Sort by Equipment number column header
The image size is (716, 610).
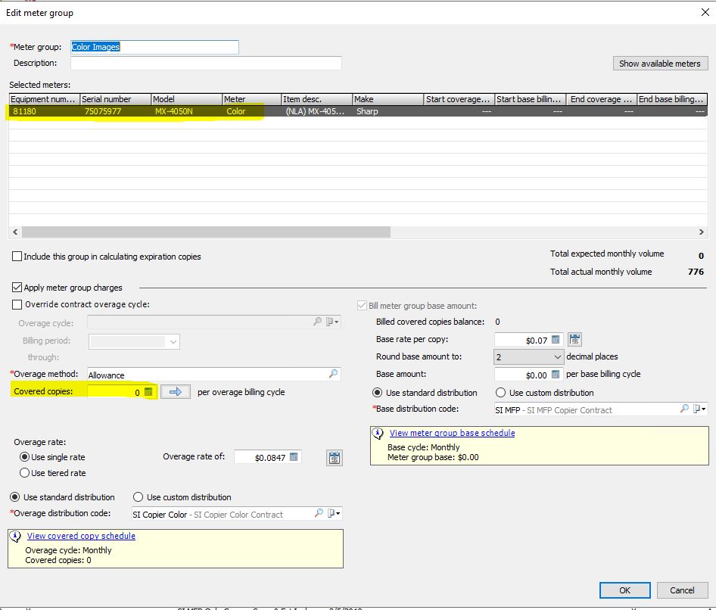[x=45, y=99]
